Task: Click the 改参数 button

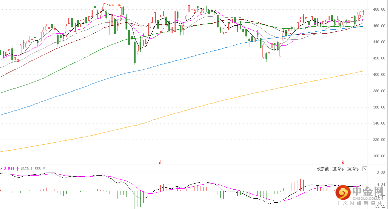Action: pyautogui.click(x=323, y=169)
